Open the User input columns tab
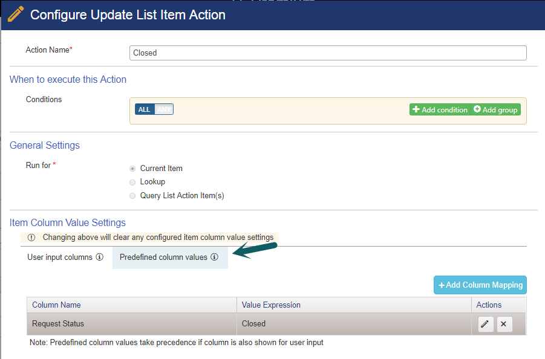The image size is (545, 359). (65, 257)
